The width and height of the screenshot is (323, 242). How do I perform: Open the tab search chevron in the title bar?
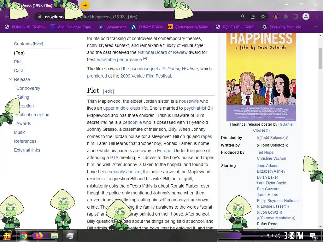coord(272,4)
